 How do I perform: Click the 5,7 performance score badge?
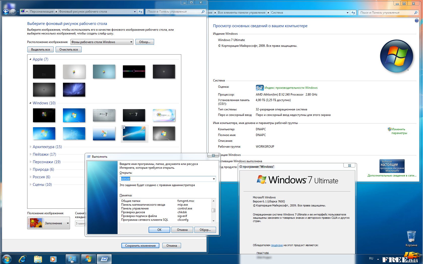[x=260, y=88]
